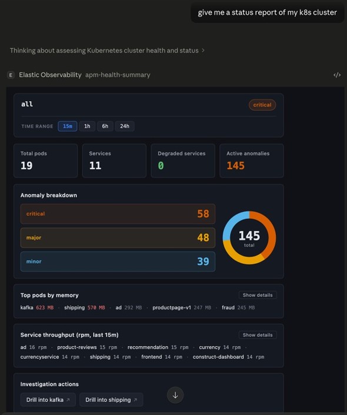The height and width of the screenshot is (415, 347).
Task: Click the arrow icon on Drill into shipping
Action: click(135, 400)
